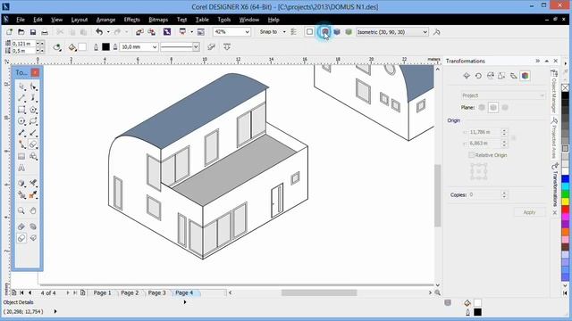
Task: Toggle the blue front projection plane
Action: tap(337, 32)
